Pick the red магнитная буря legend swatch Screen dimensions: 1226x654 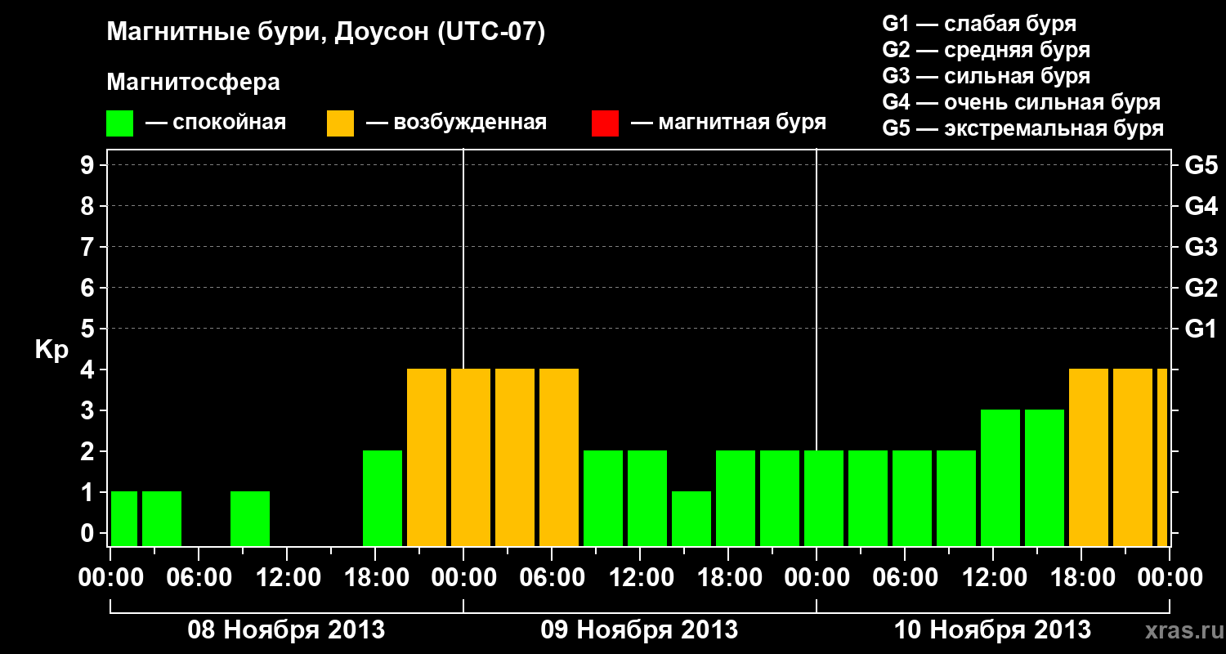tap(605, 123)
